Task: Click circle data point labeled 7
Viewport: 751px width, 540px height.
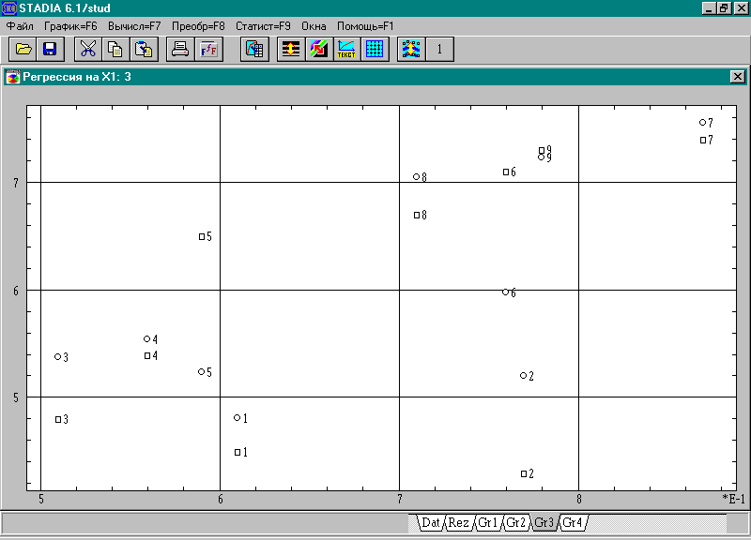Action: click(702, 123)
